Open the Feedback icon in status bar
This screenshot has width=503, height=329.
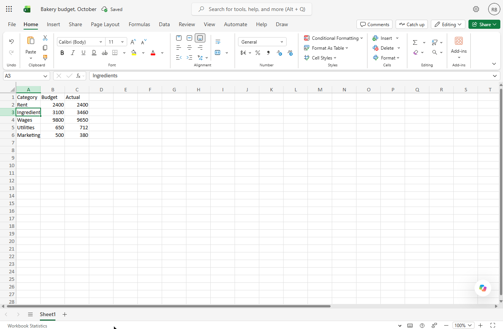point(434,325)
